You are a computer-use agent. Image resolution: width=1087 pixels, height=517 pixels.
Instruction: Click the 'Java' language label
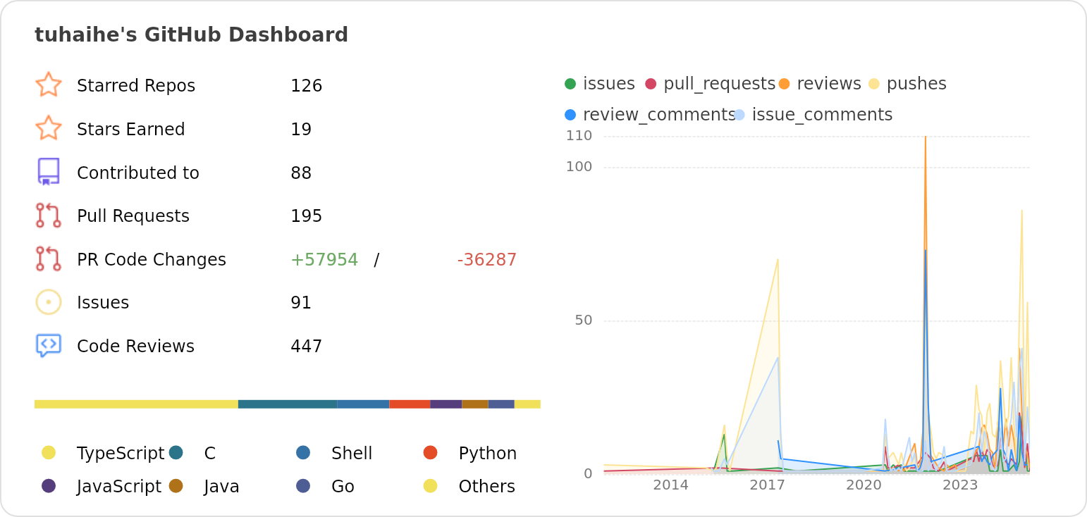[x=222, y=486]
